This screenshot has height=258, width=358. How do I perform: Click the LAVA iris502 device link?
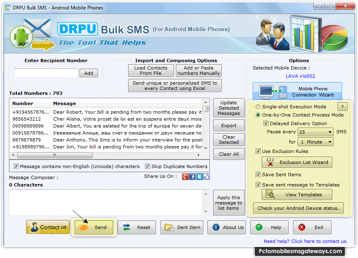[x=300, y=76]
